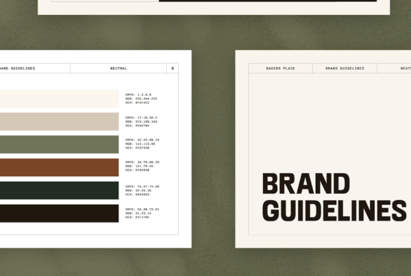Image resolution: width=411 pixels, height=276 pixels.
Task: Select the rust brown color swatch
Action: point(58,167)
